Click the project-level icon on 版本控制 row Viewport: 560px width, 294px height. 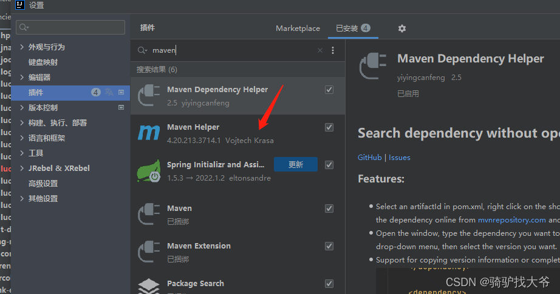pos(121,107)
